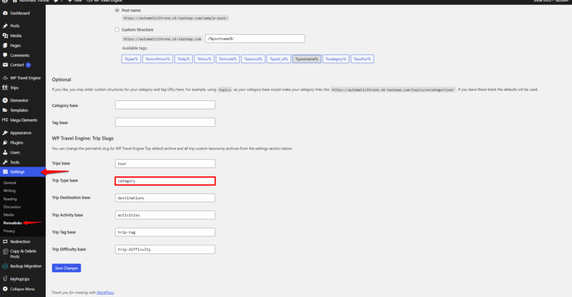This screenshot has height=297, width=572.
Task: Click the Trip Type base input field
Action: 165,181
